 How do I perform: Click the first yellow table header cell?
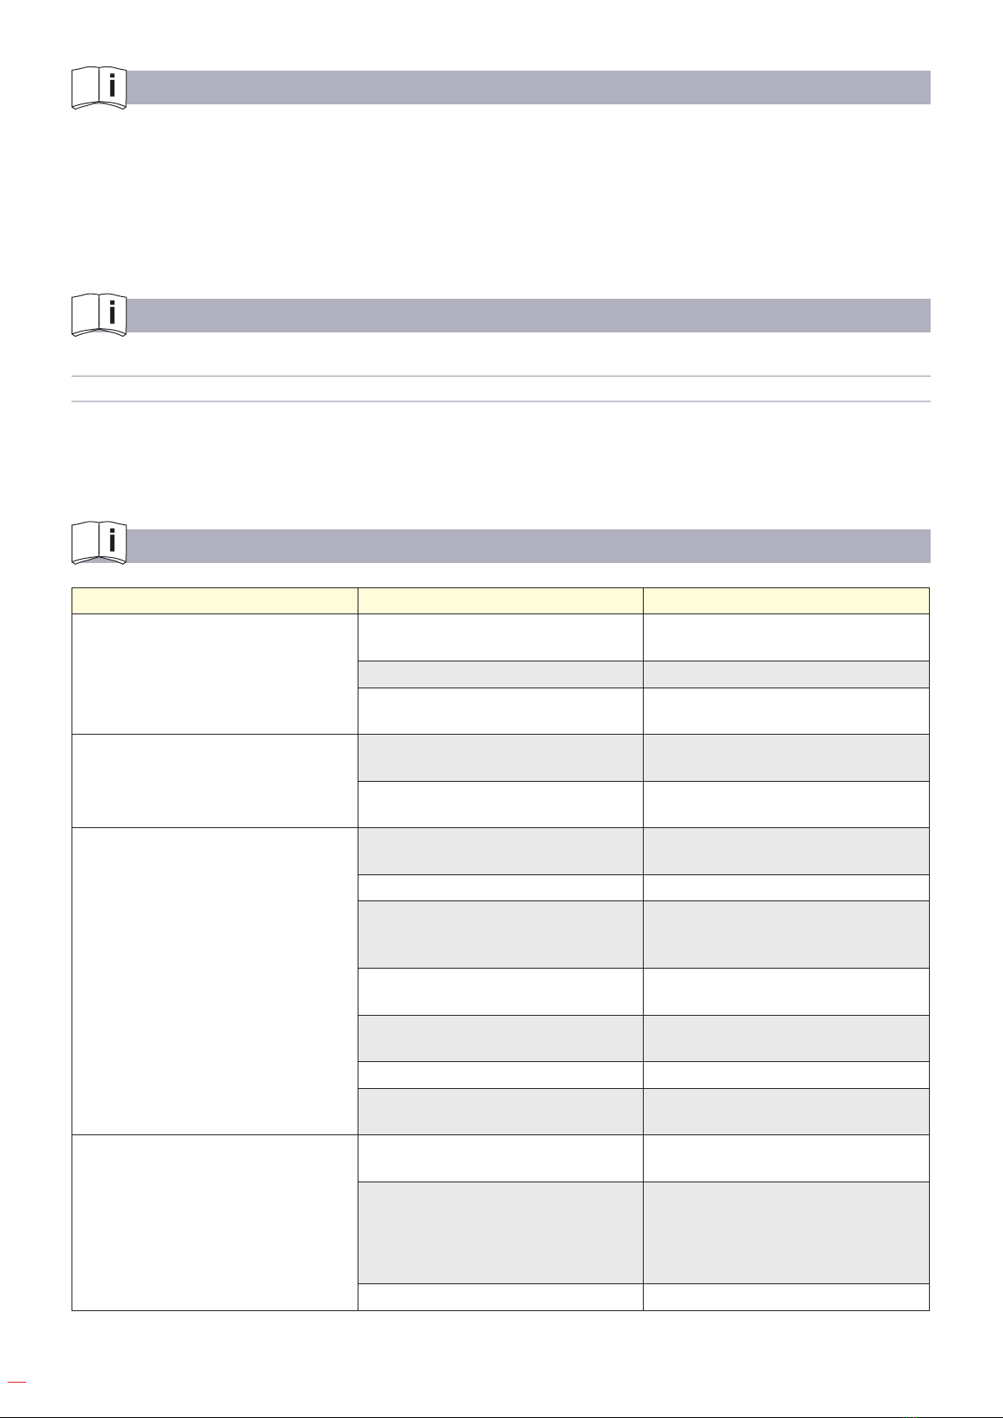pyautogui.click(x=215, y=601)
